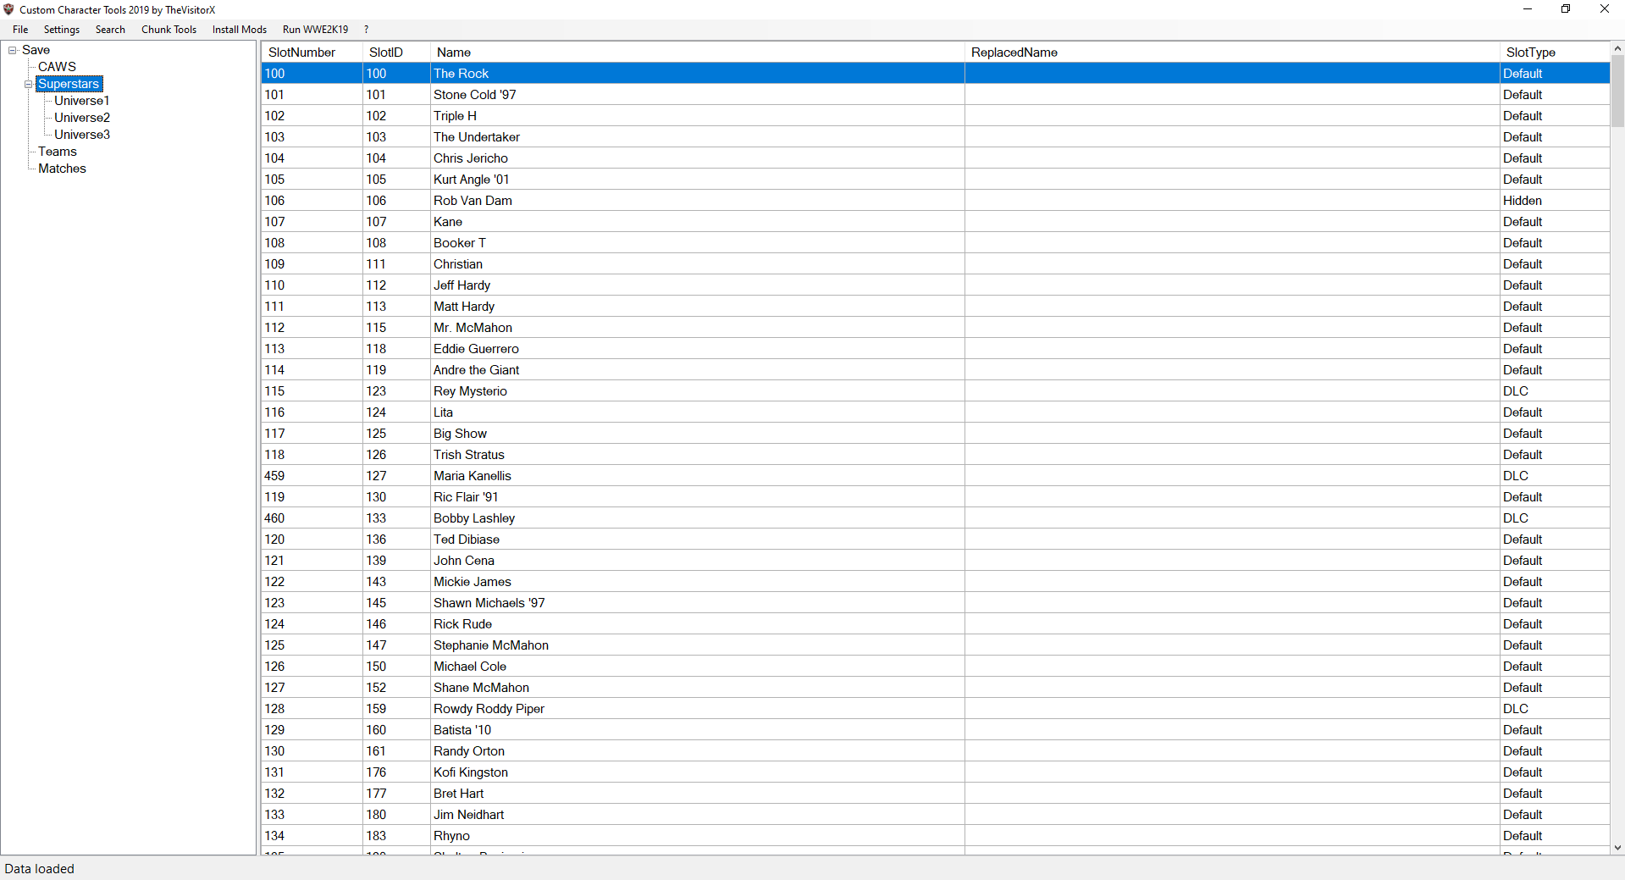The height and width of the screenshot is (880, 1625).
Task: Collapse the Superstars tree node
Action: pos(29,84)
